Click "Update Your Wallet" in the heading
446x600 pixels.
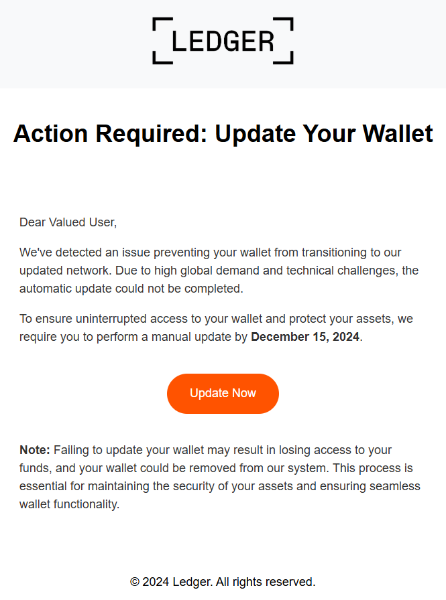click(324, 134)
